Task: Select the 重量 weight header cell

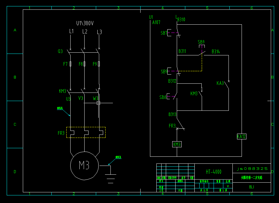Action: [x=218, y=181]
